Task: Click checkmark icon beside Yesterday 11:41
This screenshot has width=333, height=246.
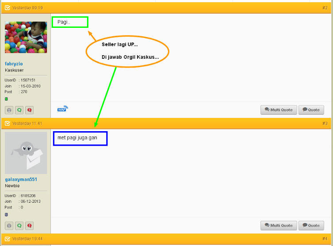Action: 7,123
